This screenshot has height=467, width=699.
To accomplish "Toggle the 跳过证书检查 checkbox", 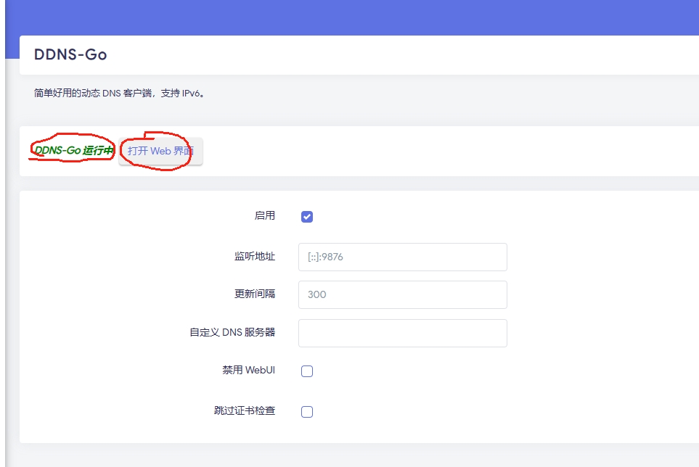I will tap(307, 411).
